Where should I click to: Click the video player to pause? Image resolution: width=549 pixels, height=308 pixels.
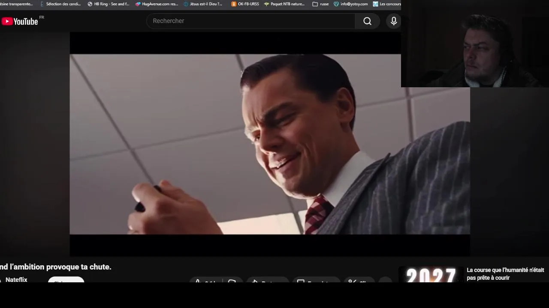click(270, 144)
